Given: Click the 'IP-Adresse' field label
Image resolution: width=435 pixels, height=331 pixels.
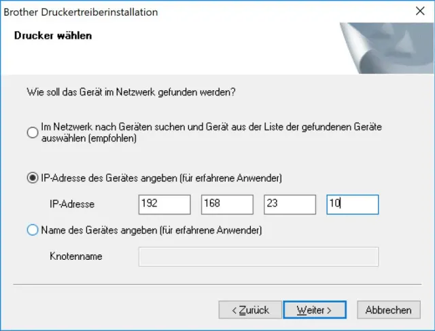Looking at the screenshot, I should pyautogui.click(x=72, y=204).
